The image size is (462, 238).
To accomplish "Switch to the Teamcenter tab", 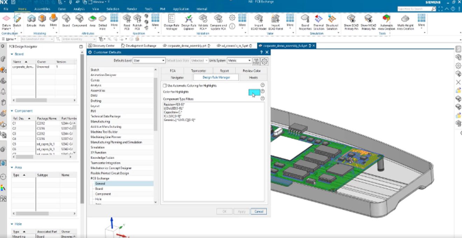I will pyautogui.click(x=198, y=70).
